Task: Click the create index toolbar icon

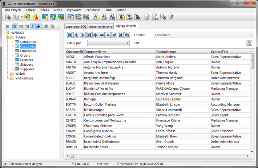Action: point(70,17)
